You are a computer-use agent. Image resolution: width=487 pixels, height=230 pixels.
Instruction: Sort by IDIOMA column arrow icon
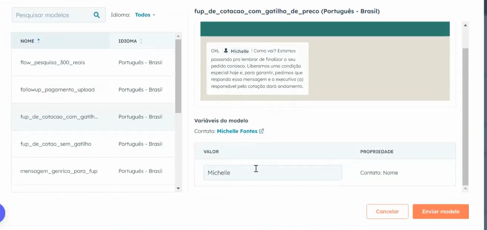point(141,41)
